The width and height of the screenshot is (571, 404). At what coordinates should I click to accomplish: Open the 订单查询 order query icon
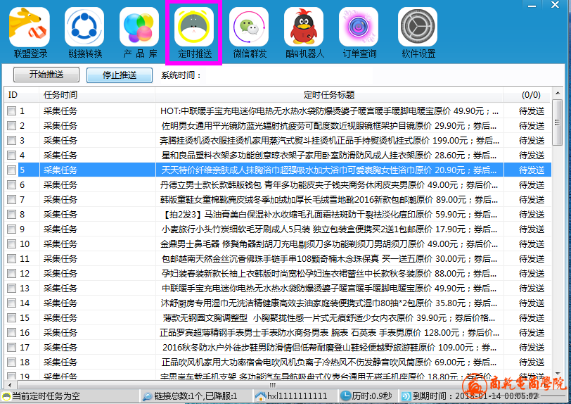(x=359, y=27)
